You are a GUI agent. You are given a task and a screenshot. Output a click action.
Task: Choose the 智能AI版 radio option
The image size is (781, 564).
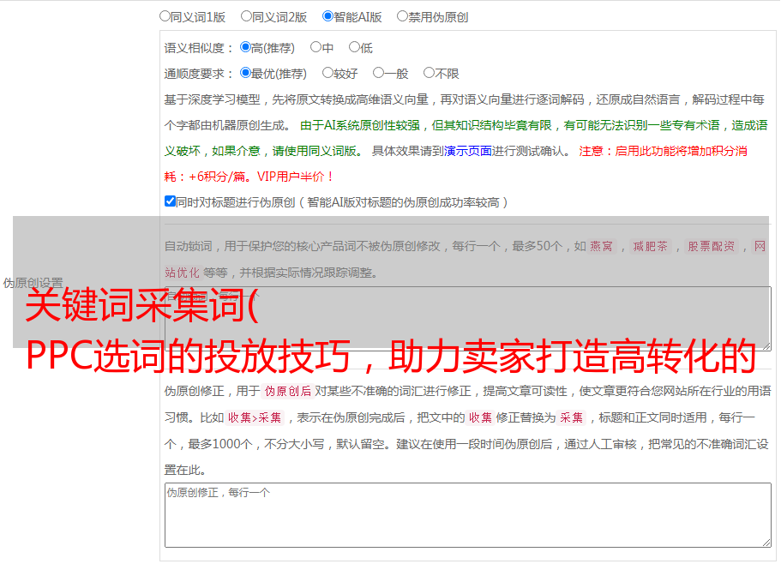click(327, 16)
